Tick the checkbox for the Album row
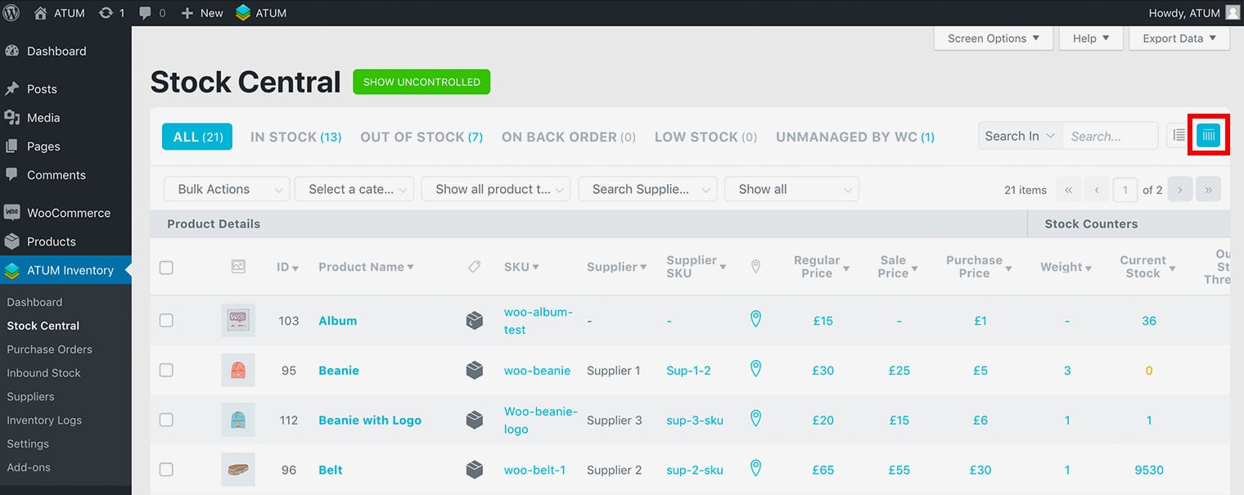This screenshot has height=495, width=1244. 166,321
